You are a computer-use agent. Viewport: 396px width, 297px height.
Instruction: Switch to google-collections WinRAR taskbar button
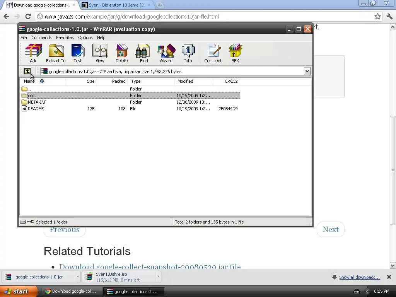click(x=134, y=292)
